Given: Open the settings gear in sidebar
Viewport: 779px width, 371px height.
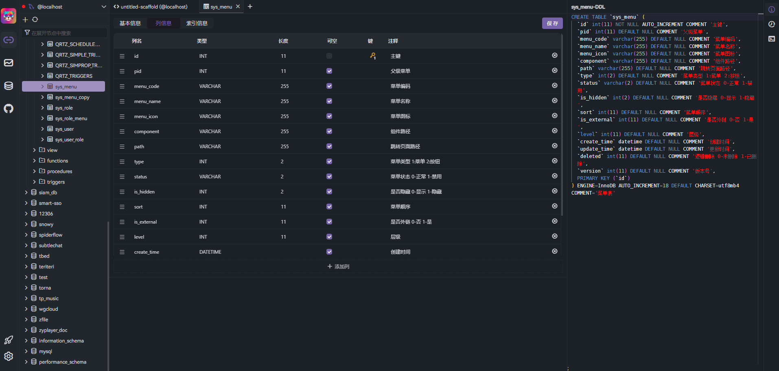Looking at the screenshot, I should 9,356.
